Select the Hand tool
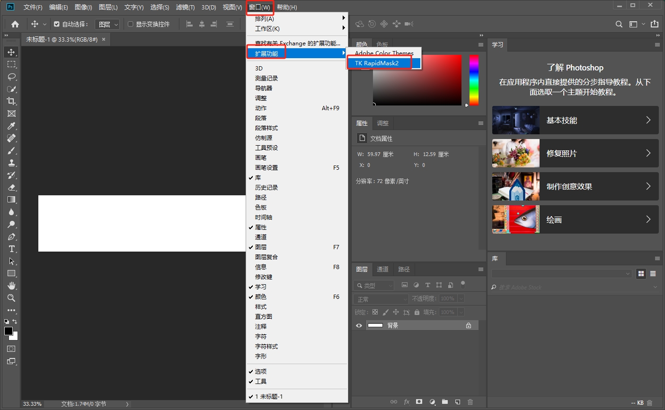665x410 pixels. coord(11,286)
